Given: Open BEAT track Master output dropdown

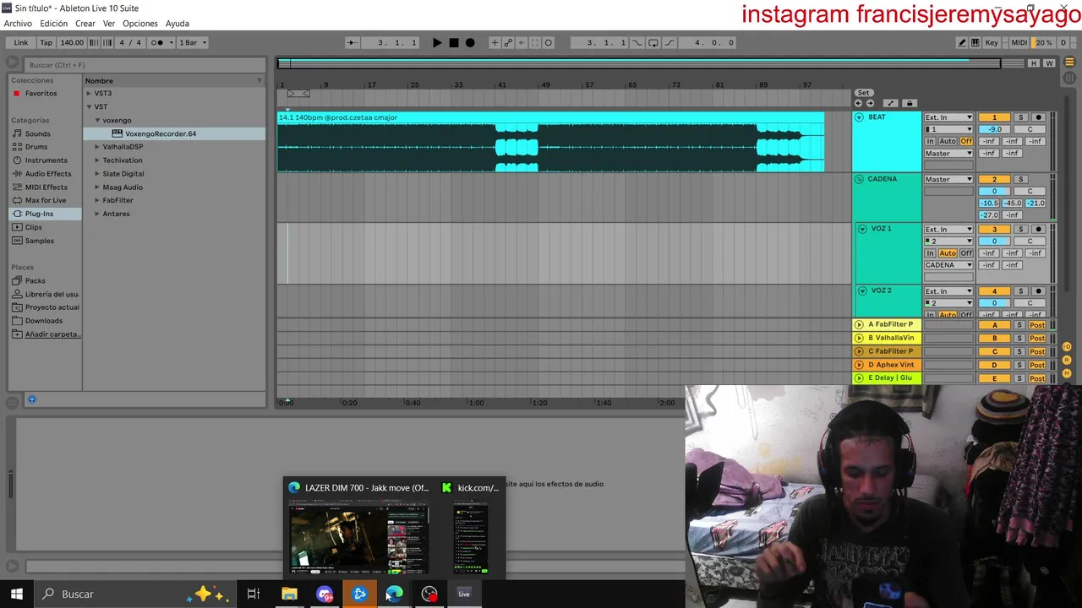Looking at the screenshot, I should 948,154.
